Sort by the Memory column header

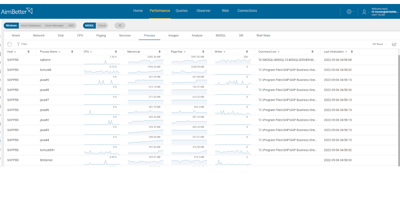(132, 52)
